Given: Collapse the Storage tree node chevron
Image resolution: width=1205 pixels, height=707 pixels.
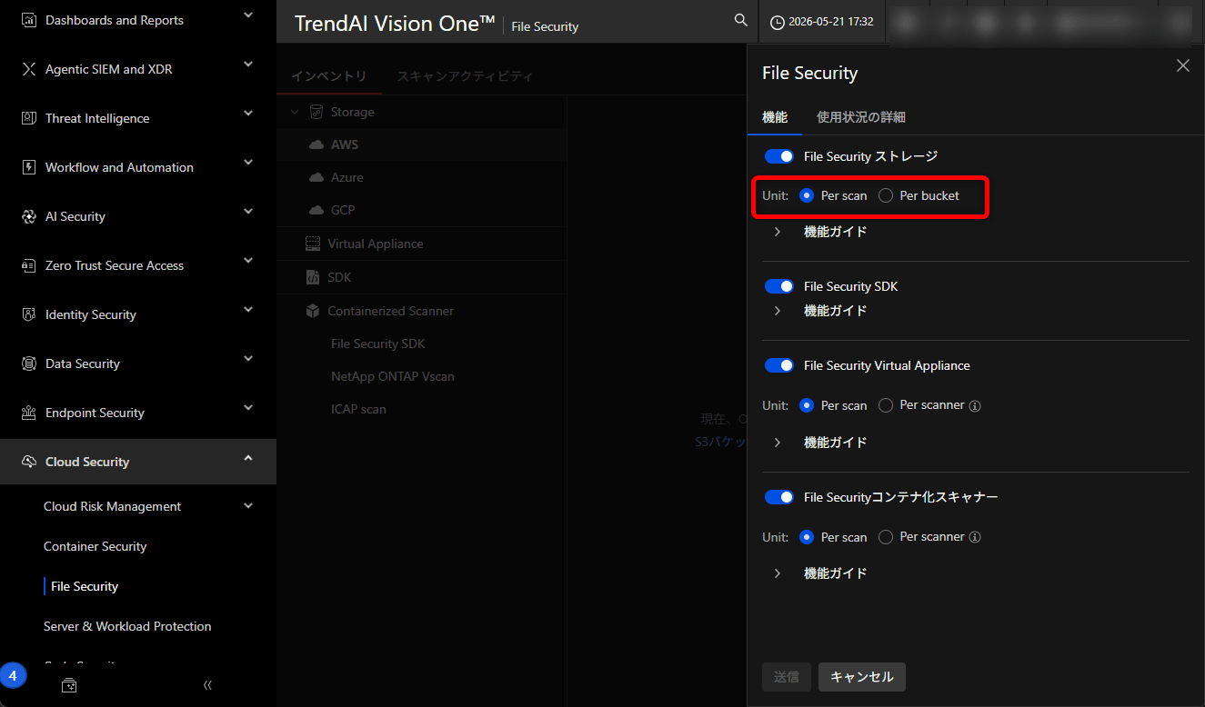Looking at the screenshot, I should (x=294, y=112).
